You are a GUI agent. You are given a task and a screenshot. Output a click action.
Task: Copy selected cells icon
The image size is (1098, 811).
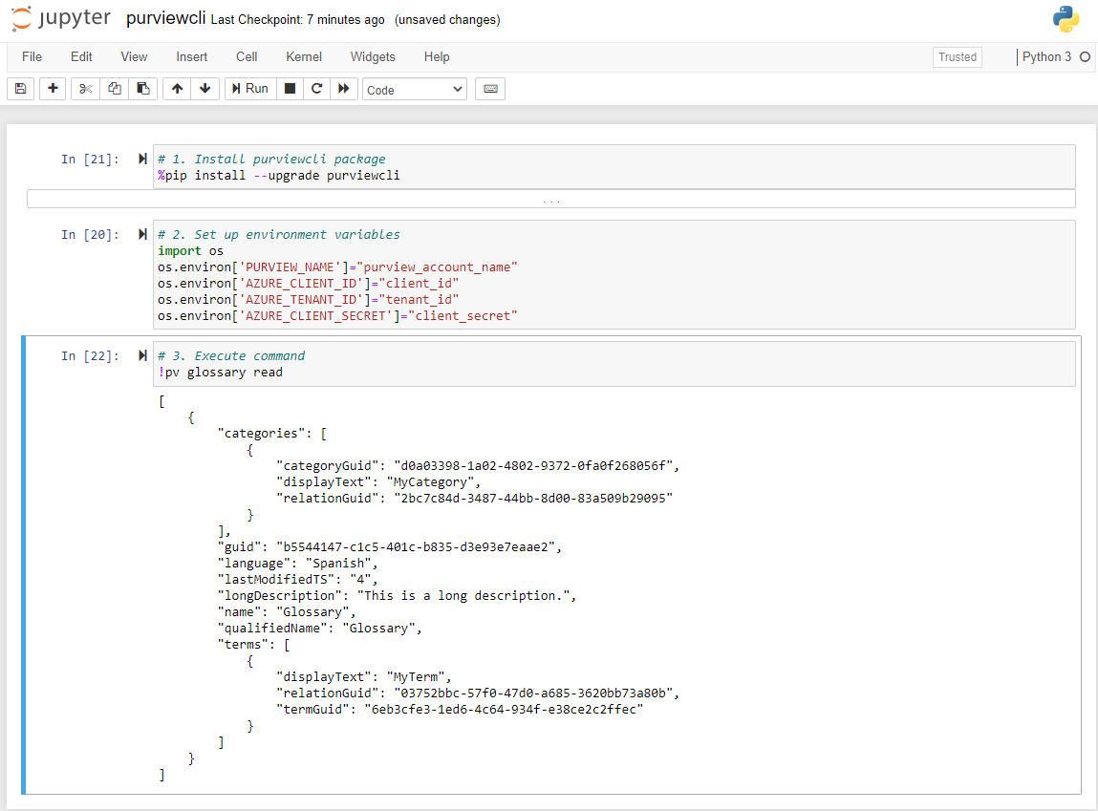point(114,89)
